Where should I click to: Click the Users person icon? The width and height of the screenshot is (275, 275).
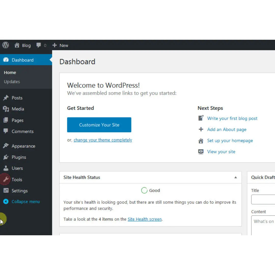pos(6,168)
